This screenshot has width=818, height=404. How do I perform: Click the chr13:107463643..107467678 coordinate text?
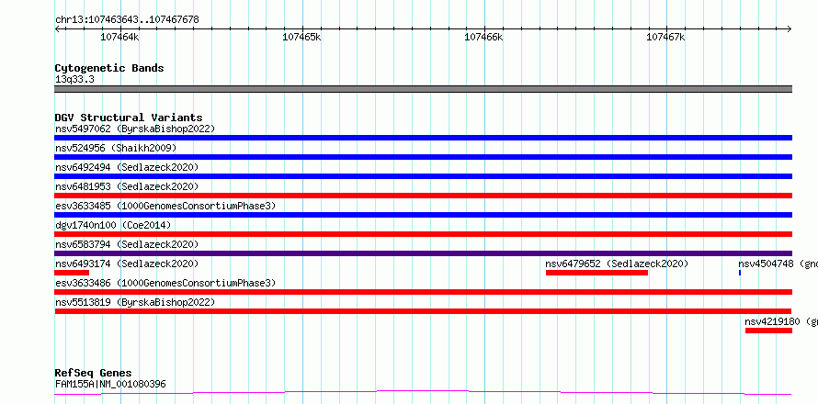click(x=127, y=20)
